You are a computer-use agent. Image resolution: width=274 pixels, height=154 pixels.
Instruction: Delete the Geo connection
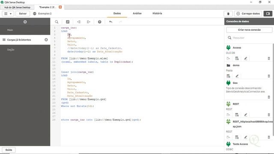click(x=269, y=97)
